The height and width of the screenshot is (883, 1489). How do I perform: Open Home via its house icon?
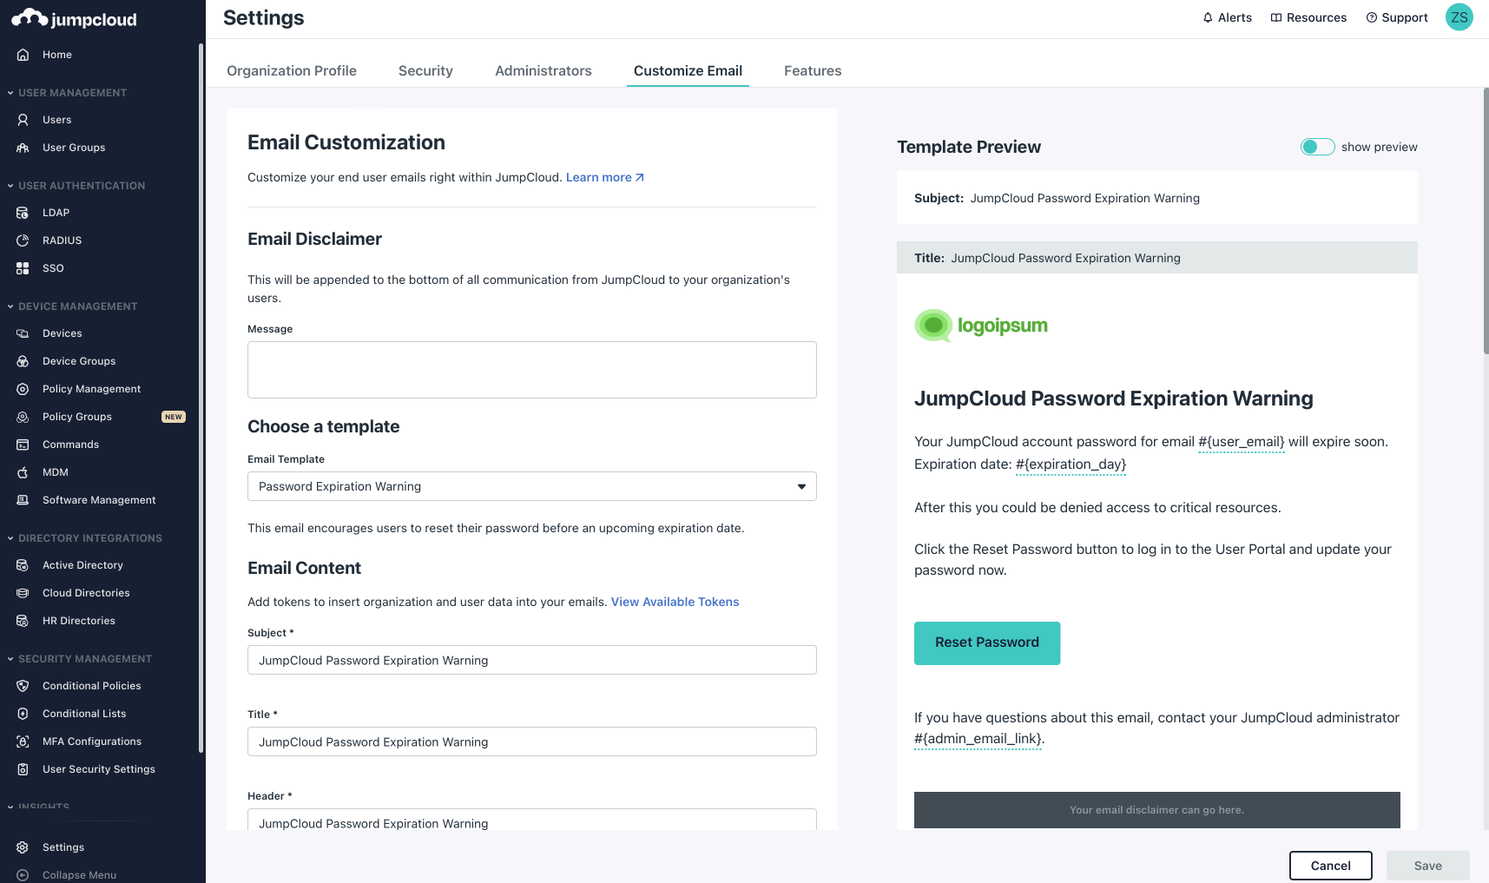[x=23, y=55]
